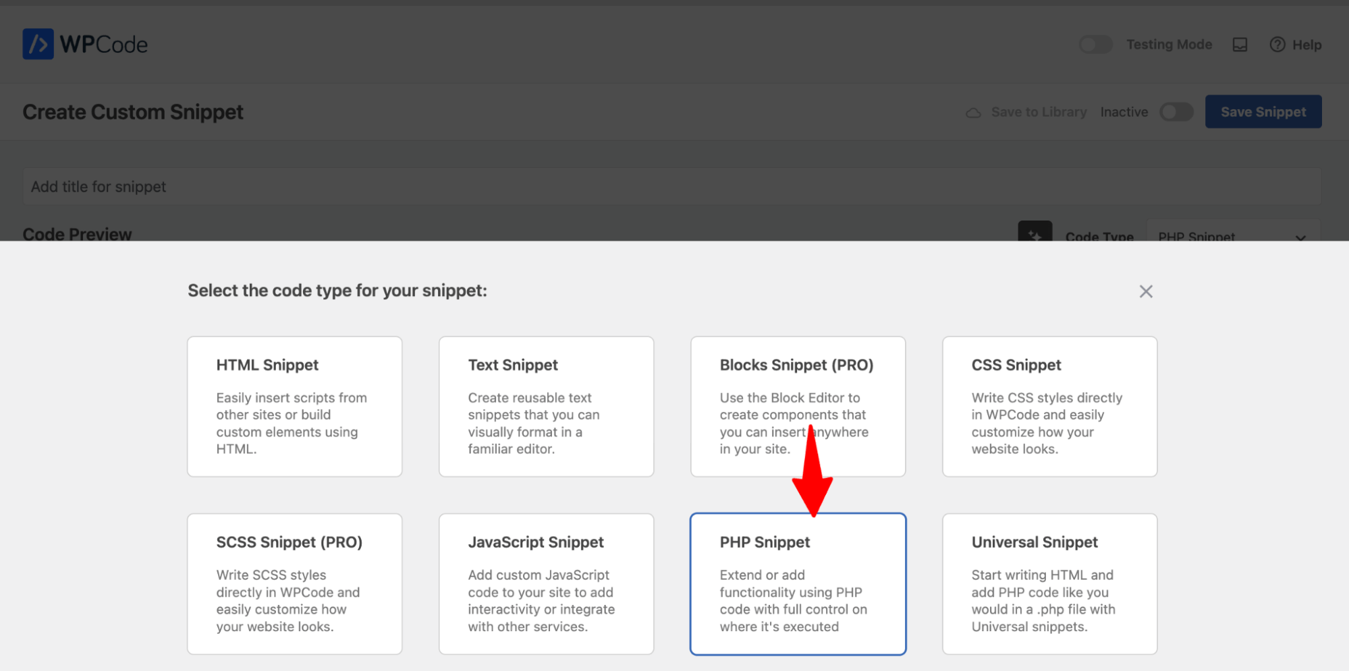Click the Create Custom Snippet heading
This screenshot has height=671, width=1349.
click(x=133, y=112)
